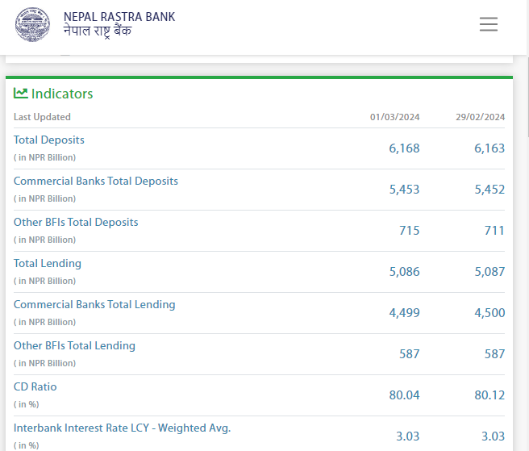The width and height of the screenshot is (529, 451).
Task: Select Other BFIs Total Deposits
Action: 76,223
